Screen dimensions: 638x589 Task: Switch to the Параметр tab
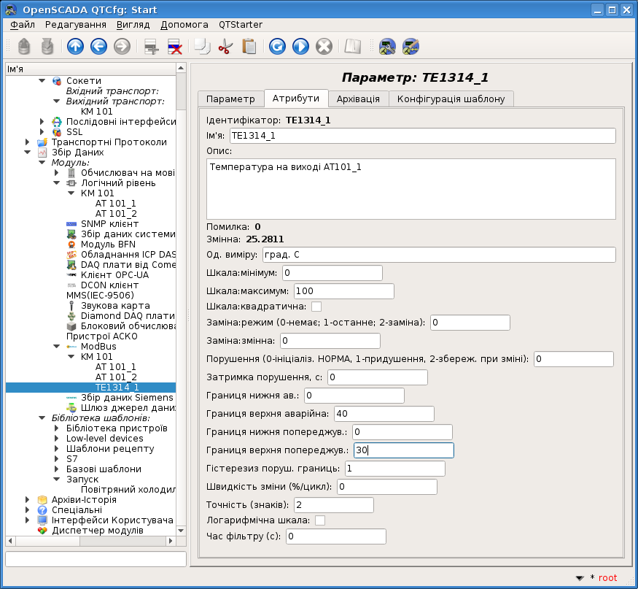230,99
